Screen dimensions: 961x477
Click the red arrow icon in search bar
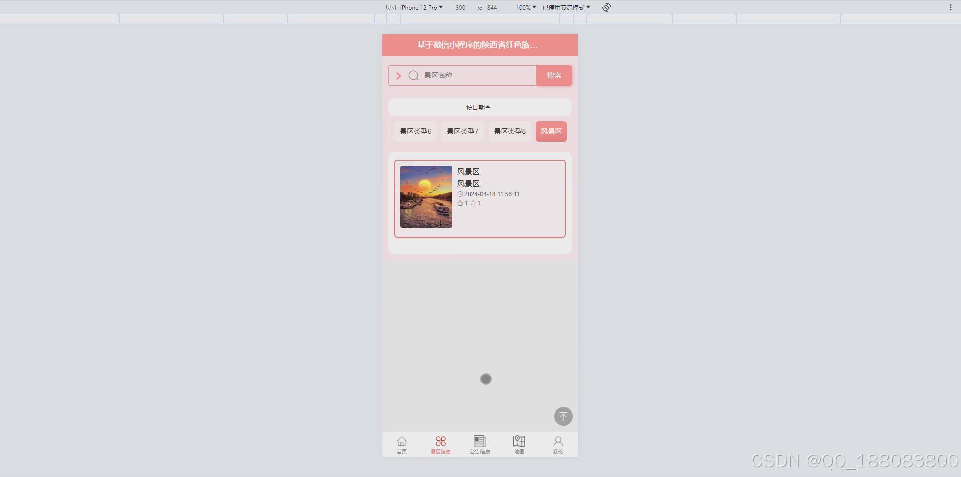click(399, 76)
